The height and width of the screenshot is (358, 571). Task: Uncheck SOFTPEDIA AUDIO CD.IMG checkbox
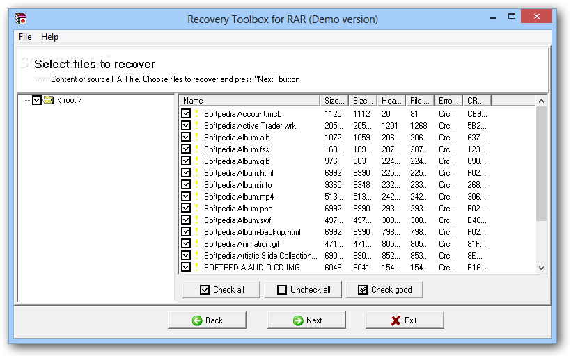coord(186,267)
